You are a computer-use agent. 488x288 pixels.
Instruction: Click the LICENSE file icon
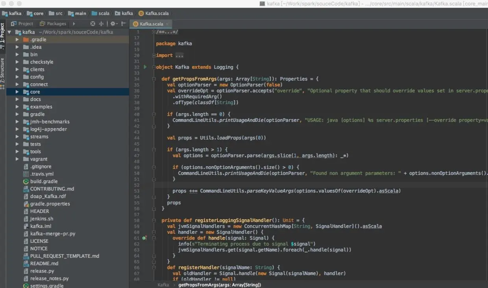(26, 242)
